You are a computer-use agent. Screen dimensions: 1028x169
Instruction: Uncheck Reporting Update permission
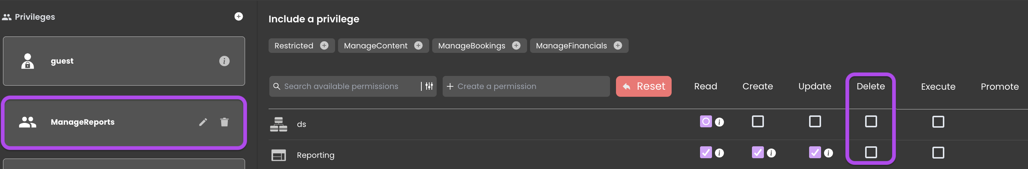(x=815, y=152)
